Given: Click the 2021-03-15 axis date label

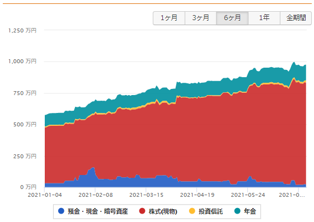Looking at the screenshot, I should click(146, 195).
